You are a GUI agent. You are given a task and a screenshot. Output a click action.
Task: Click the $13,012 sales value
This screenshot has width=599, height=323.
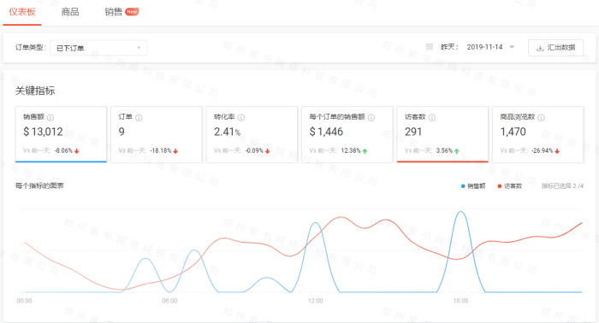click(43, 132)
